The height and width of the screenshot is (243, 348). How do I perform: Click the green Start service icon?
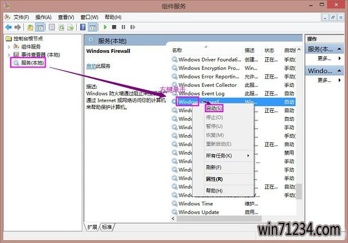pos(105,27)
